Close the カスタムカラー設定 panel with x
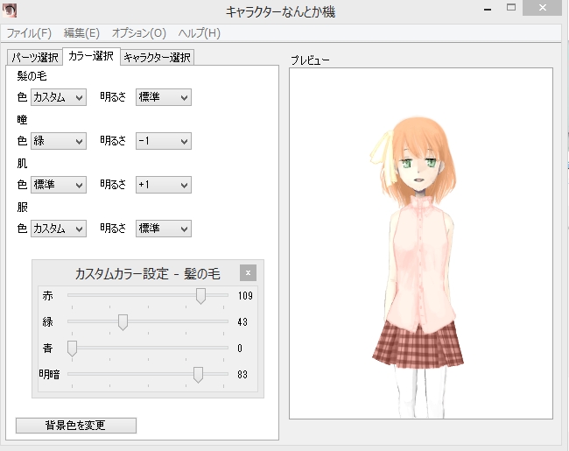 tap(248, 273)
